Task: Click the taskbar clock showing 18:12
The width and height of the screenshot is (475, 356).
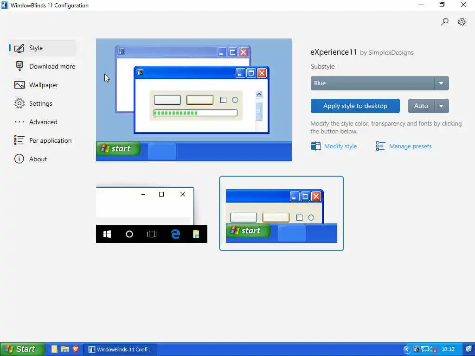Action: (x=448, y=350)
